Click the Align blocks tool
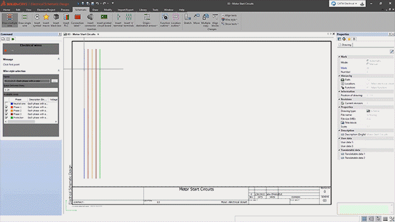 click(215, 20)
